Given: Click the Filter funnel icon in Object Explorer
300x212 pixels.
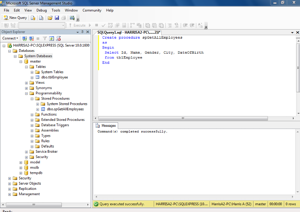Looking at the screenshot, I should point(45,39).
